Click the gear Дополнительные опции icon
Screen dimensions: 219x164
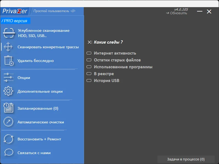click(x=8, y=91)
